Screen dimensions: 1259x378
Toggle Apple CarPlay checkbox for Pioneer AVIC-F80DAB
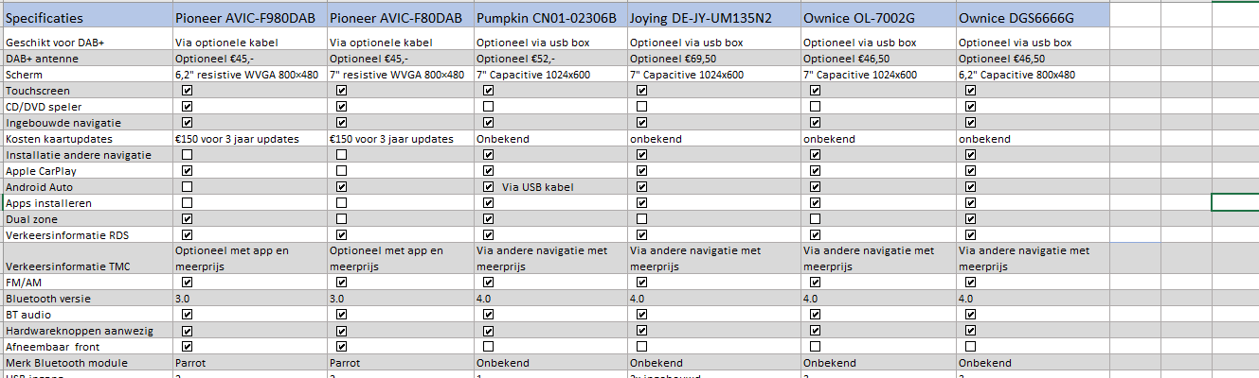[341, 171]
